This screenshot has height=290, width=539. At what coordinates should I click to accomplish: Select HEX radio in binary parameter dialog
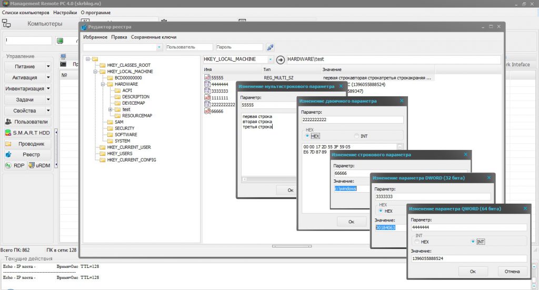click(x=307, y=136)
